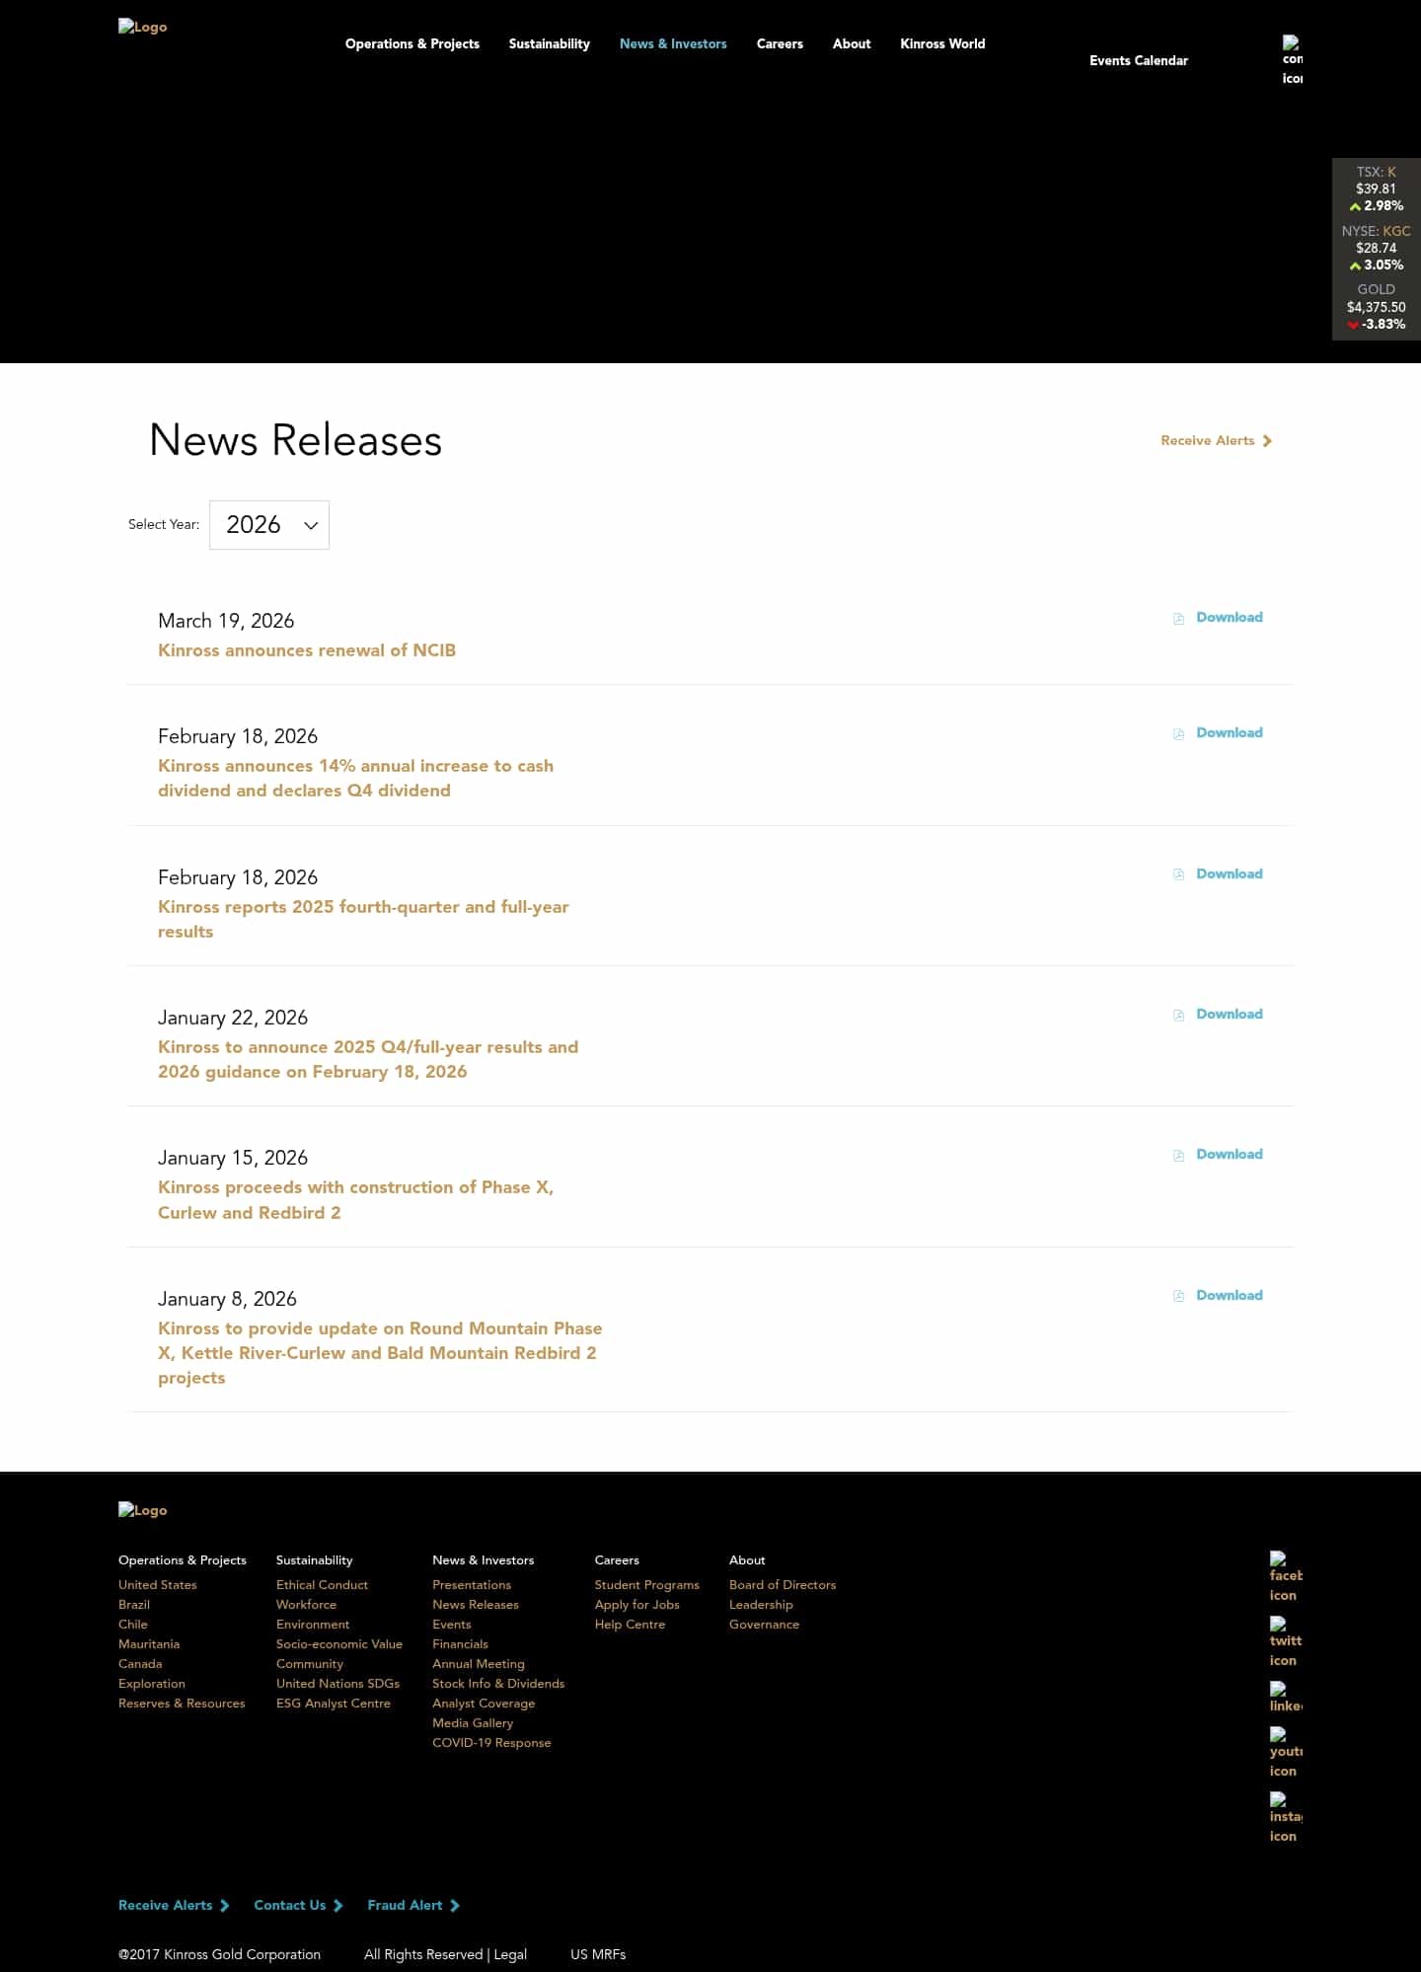Click PDF icon for January 22 release
This screenshot has height=1972, width=1421.
(1178, 1015)
